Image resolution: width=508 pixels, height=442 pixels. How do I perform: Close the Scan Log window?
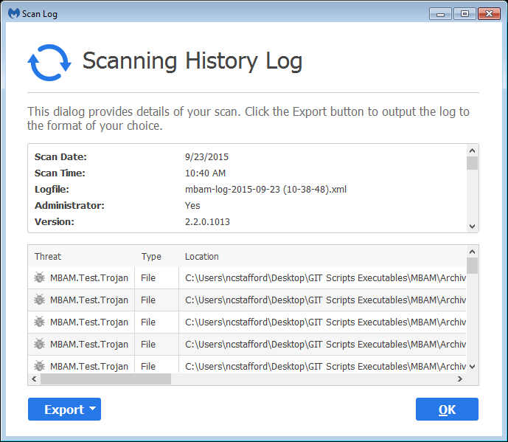tap(488, 13)
